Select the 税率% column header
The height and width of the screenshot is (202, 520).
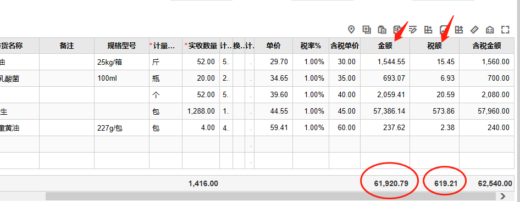pyautogui.click(x=311, y=46)
